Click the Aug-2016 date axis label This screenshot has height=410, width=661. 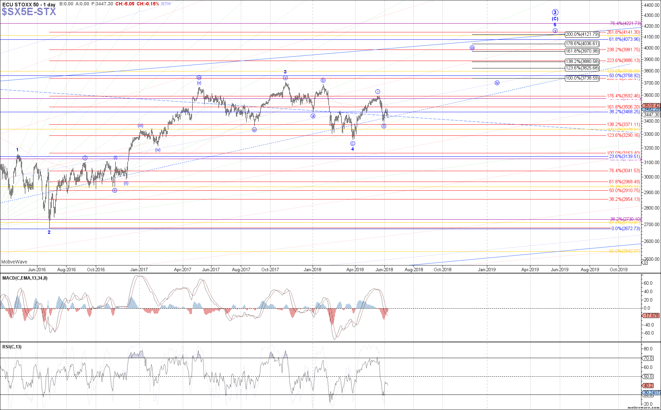tap(66, 270)
